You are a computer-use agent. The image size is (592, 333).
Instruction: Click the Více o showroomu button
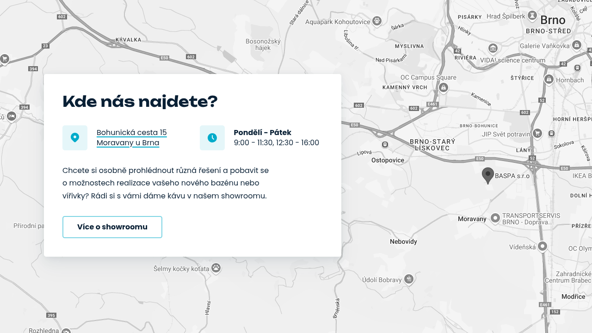[x=112, y=227]
